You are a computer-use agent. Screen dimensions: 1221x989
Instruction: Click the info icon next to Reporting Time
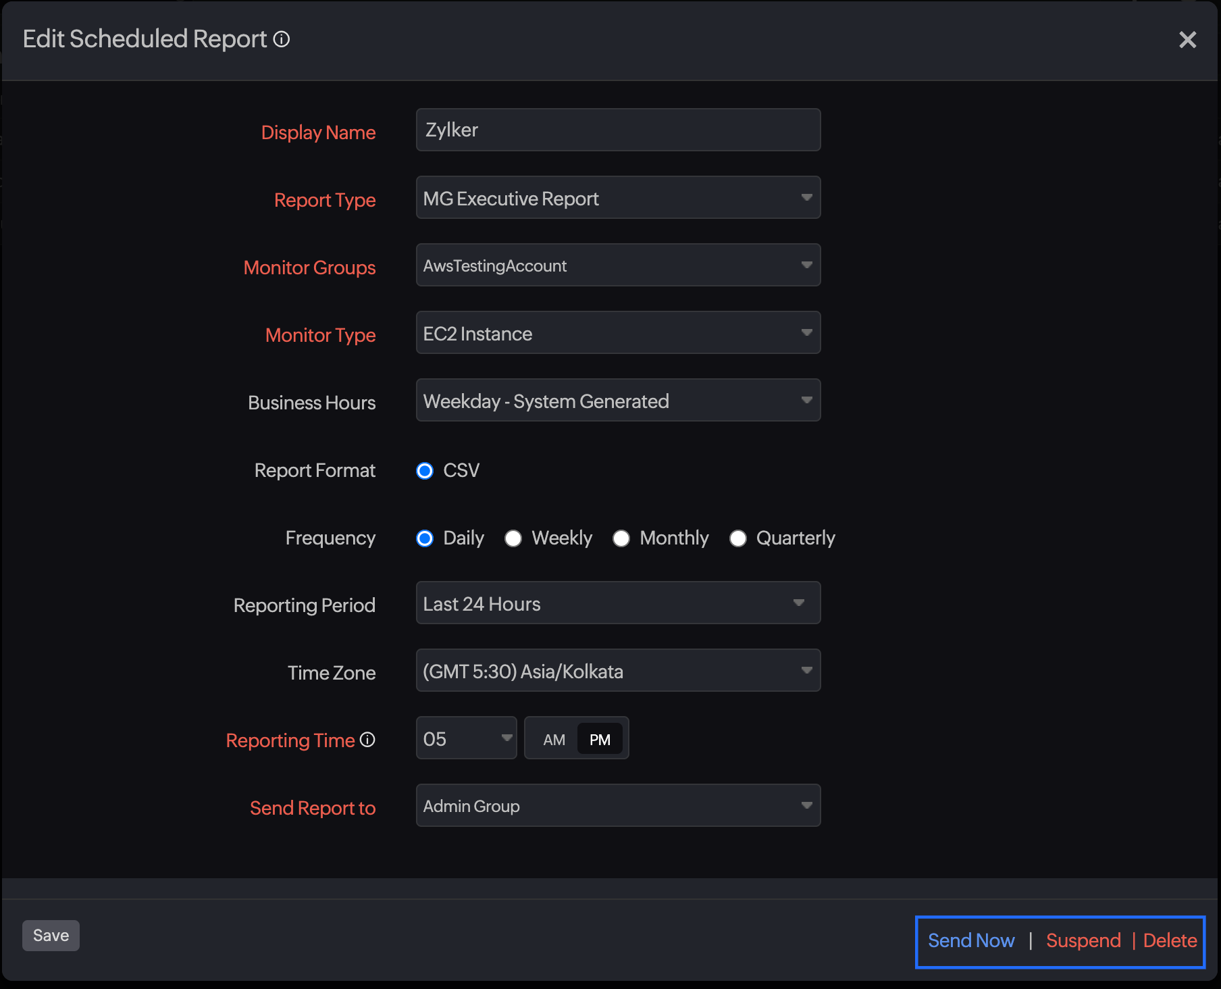click(x=367, y=740)
